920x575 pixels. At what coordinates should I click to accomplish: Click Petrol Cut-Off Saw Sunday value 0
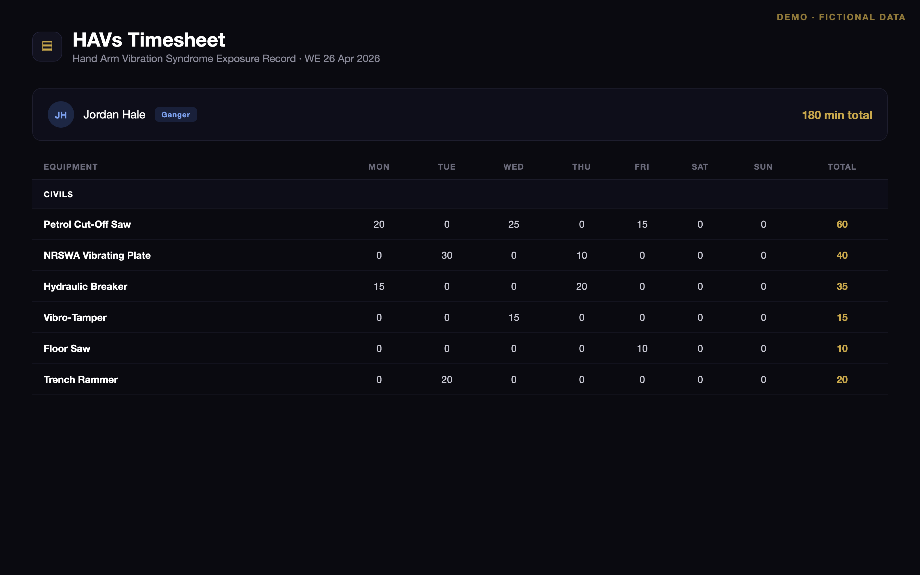pos(763,224)
